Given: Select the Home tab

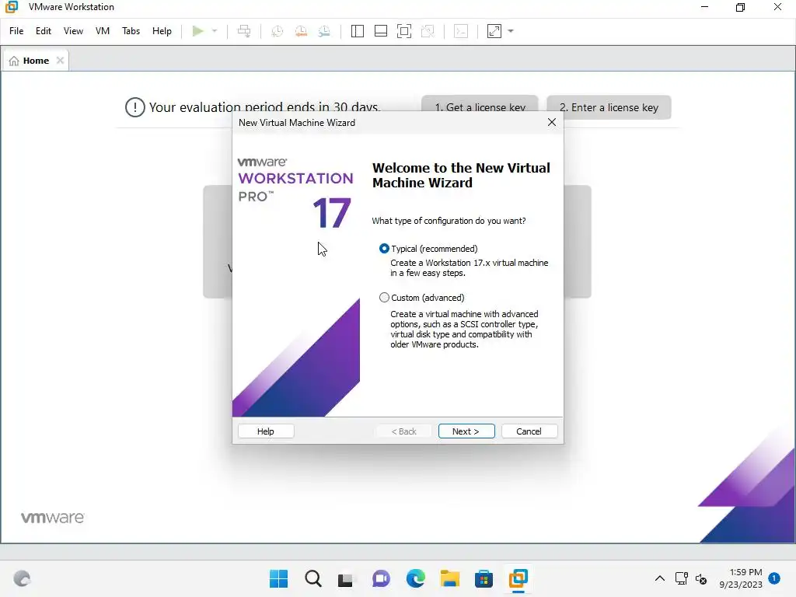Looking at the screenshot, I should [36, 61].
